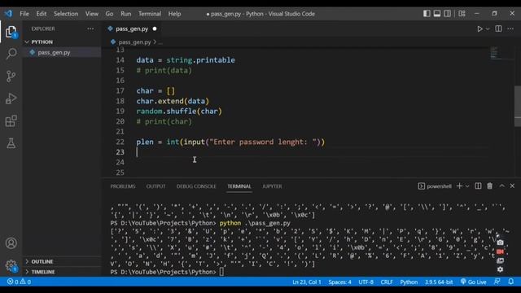Select the powershell terminal label
The image size is (521, 293).
click(x=435, y=186)
